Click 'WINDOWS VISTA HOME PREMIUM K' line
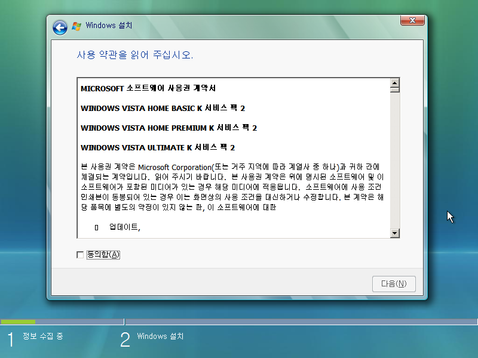478x358 pixels. [169, 128]
